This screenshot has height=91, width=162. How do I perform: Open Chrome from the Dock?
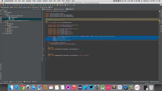pyautogui.click(x=22, y=87)
